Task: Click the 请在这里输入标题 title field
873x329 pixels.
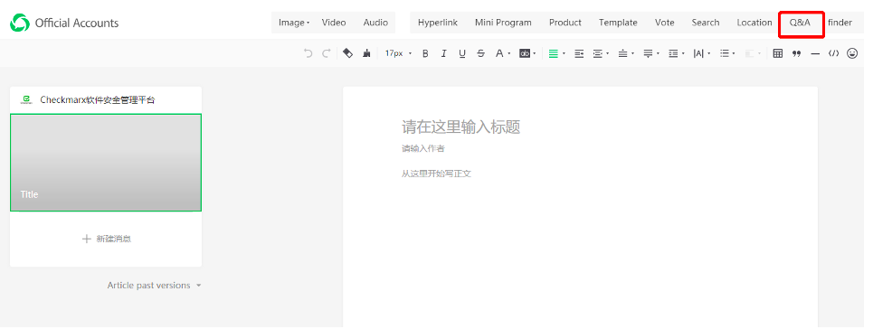Action: click(x=461, y=127)
